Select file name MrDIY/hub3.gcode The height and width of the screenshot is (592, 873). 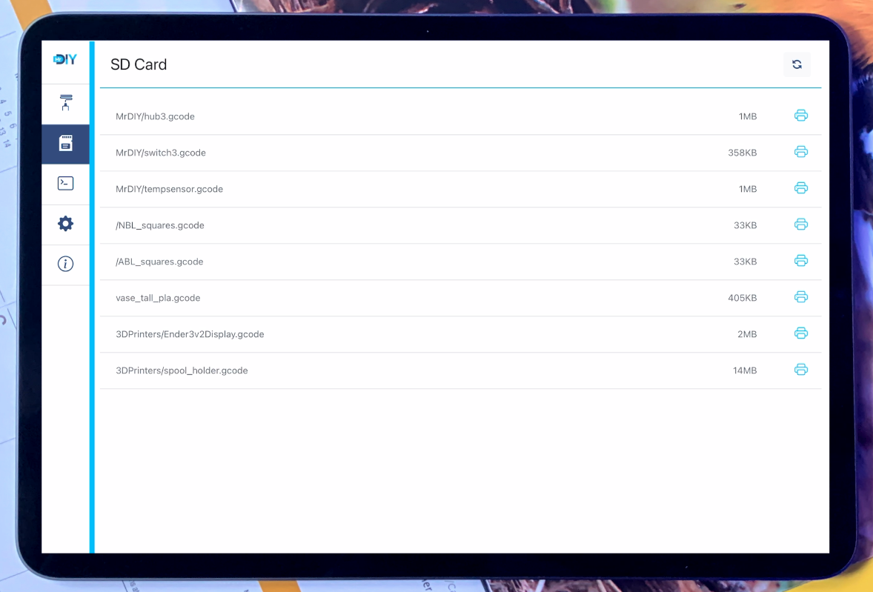[x=155, y=116]
